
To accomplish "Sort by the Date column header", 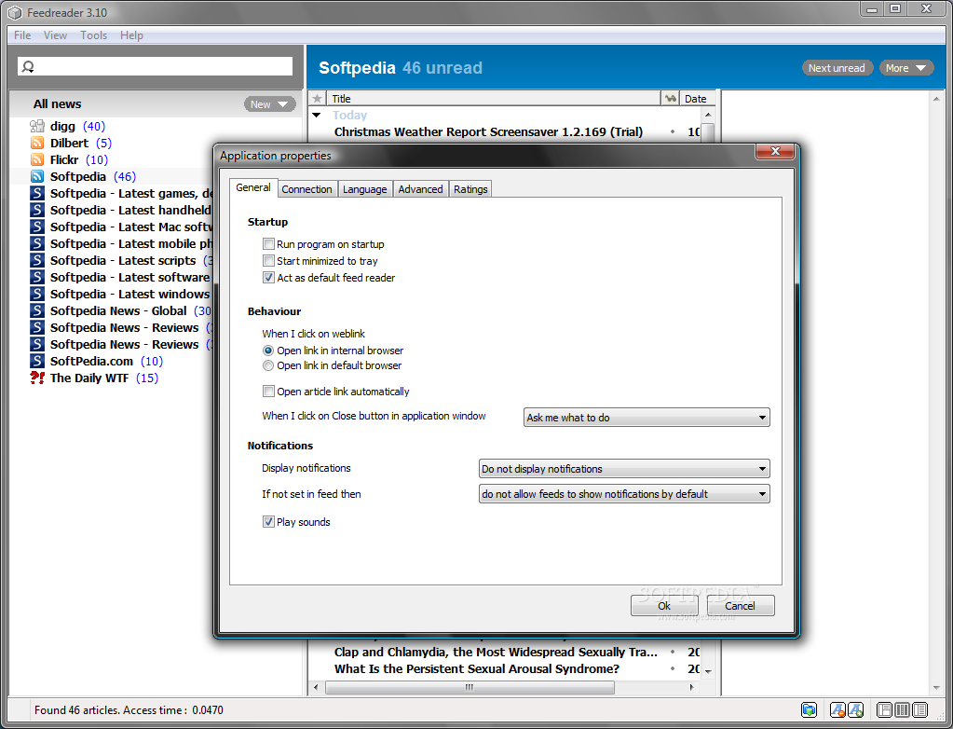I will [698, 99].
